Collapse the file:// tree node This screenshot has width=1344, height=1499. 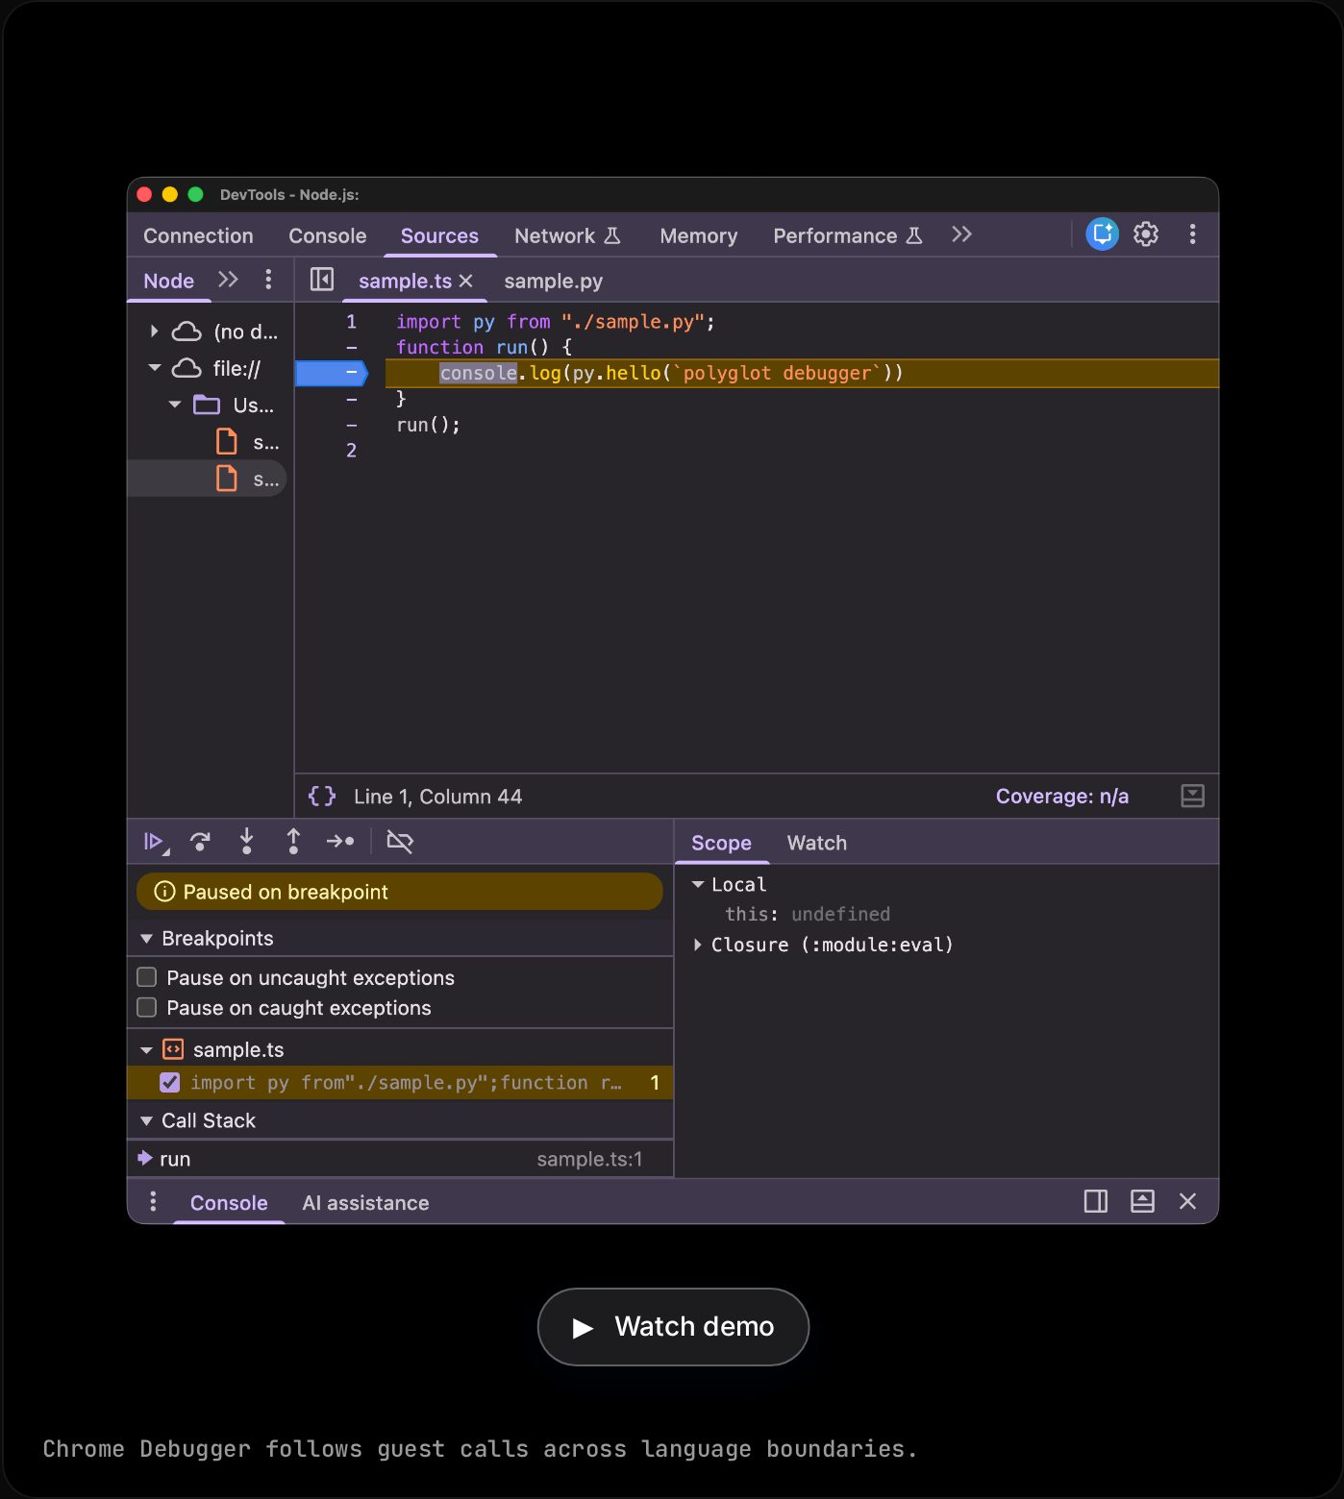pyautogui.click(x=155, y=368)
